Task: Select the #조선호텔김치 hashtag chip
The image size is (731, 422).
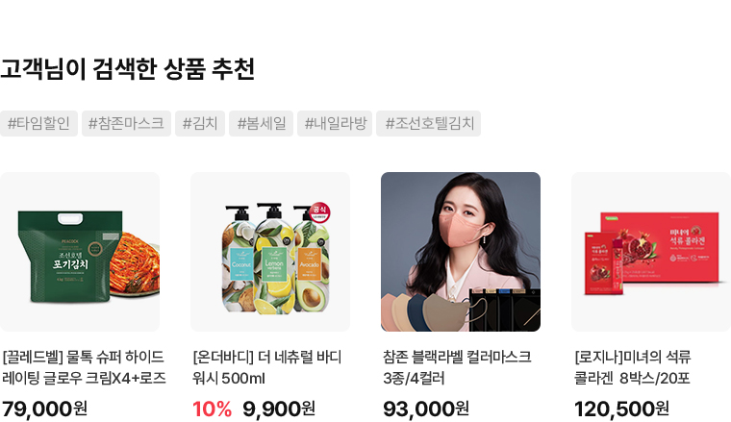Action: click(428, 123)
